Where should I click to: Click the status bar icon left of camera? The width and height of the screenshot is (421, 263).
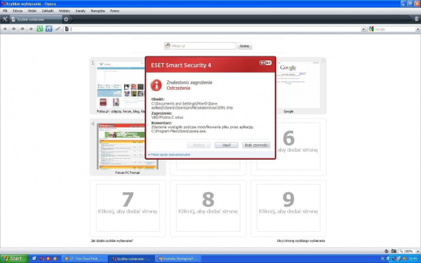(386, 251)
